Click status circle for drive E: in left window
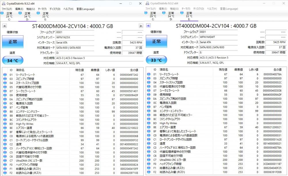Viewport: 288px width, 176px height. pyautogui.click(x=38, y=13)
